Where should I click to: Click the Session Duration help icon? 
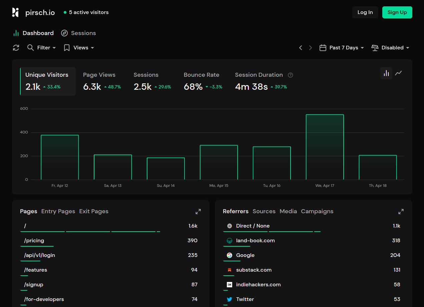291,75
